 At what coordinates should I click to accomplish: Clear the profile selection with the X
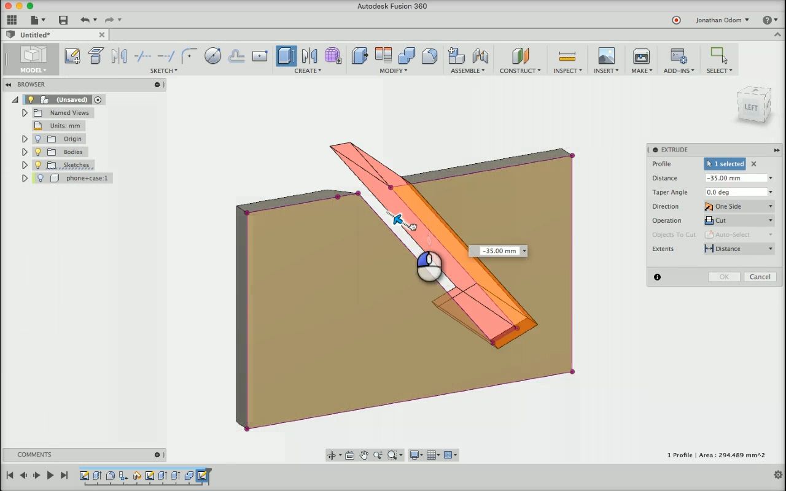pos(753,164)
